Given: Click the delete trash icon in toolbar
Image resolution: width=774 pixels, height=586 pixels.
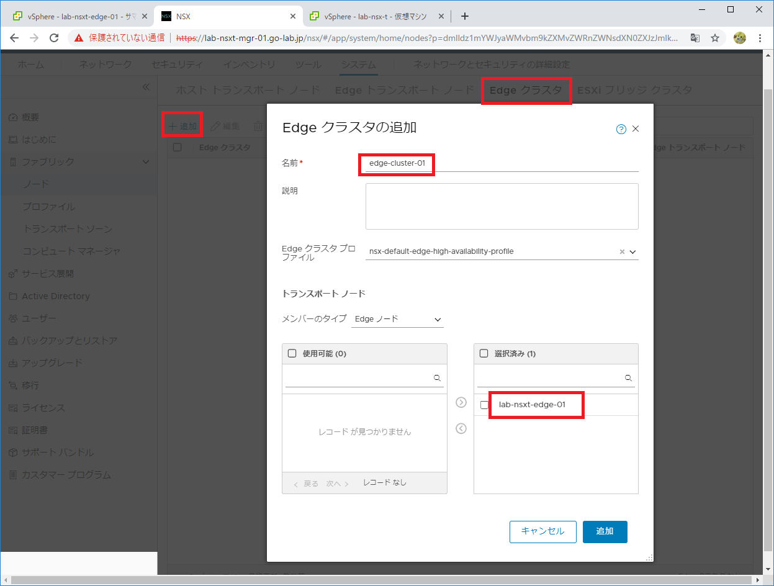Looking at the screenshot, I should [258, 126].
